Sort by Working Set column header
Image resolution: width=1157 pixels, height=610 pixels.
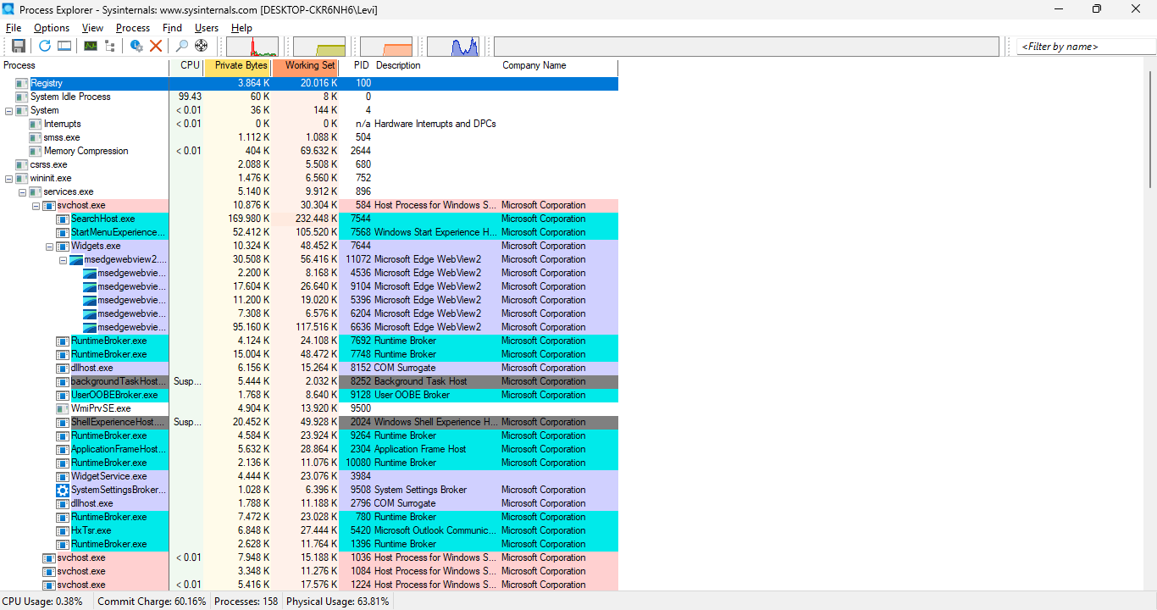pyautogui.click(x=306, y=65)
